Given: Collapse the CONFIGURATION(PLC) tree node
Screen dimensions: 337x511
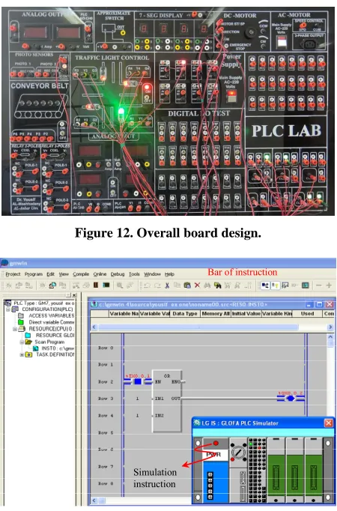Looking at the screenshot, I should pyautogui.click(x=8, y=309).
